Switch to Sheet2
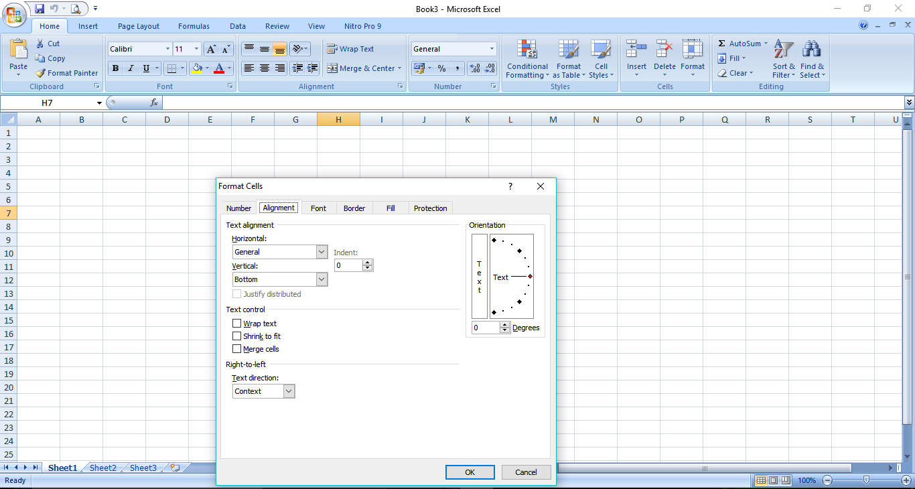This screenshot has width=915, height=489. [x=102, y=468]
